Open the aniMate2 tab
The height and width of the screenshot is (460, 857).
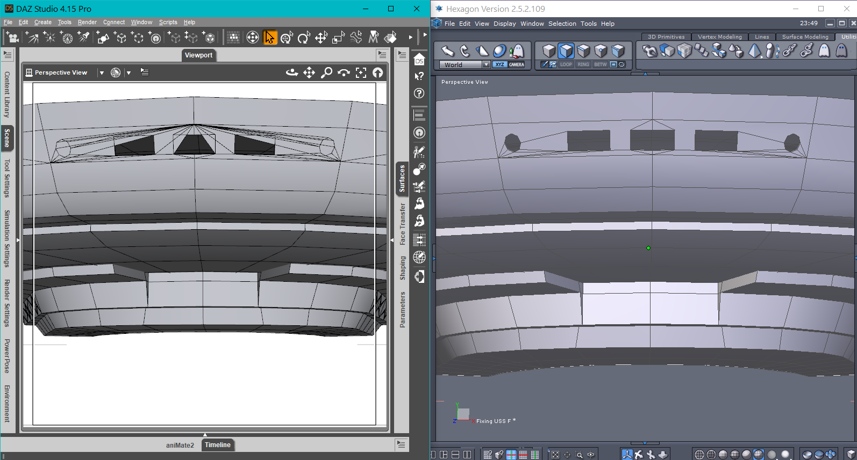(180, 445)
